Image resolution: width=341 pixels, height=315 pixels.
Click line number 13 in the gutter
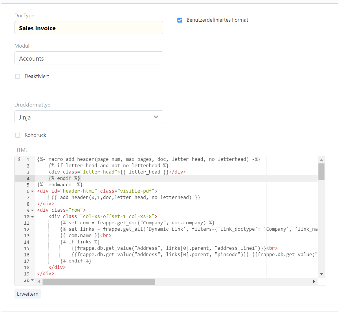coord(27,236)
